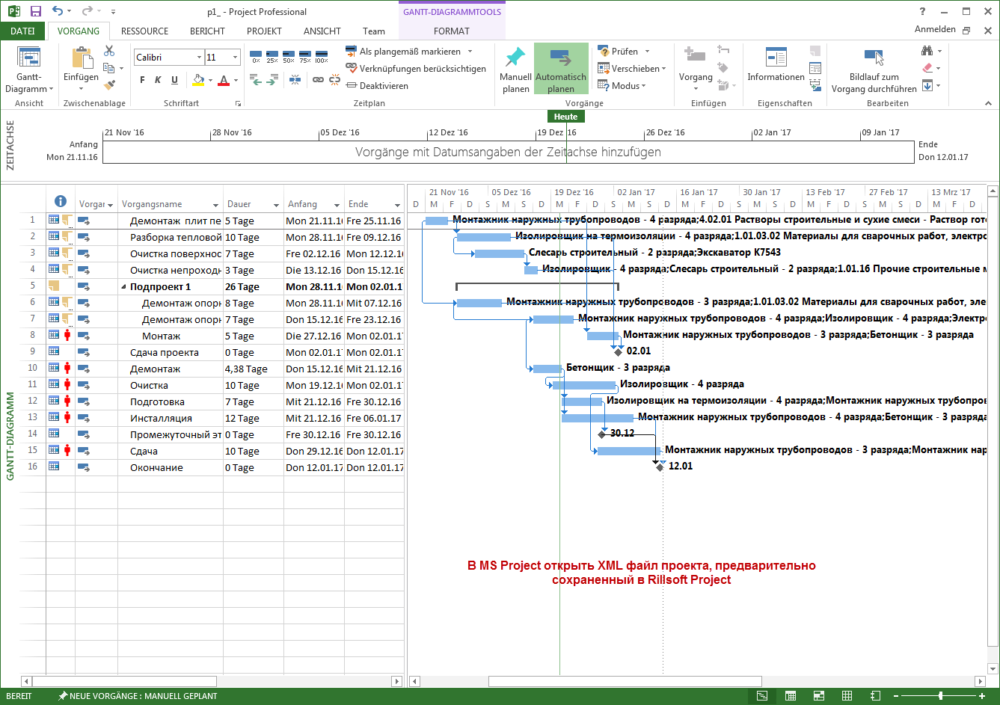Toggle italic K formatting
The width and height of the screenshot is (1000, 705).
pyautogui.click(x=158, y=80)
